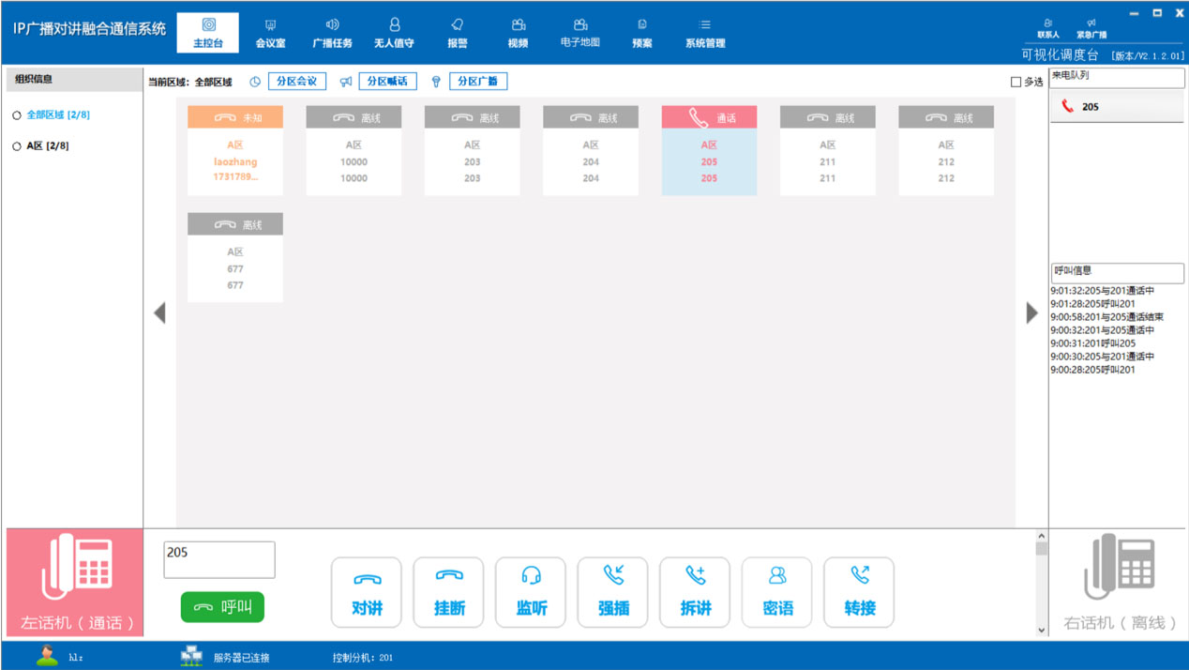Select the 左话机 (通话) left phone
This screenshot has width=1189, height=670.
coord(75,583)
